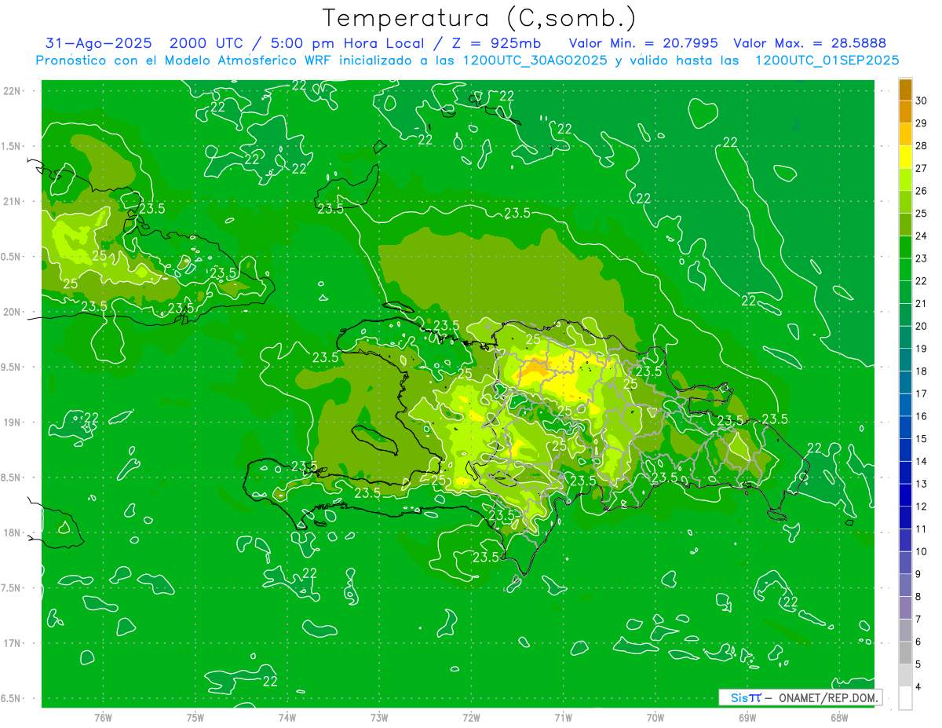The height and width of the screenshot is (728, 942).
Task: Click the title "Temperatura (C,somb.)"
Action: (480, 18)
